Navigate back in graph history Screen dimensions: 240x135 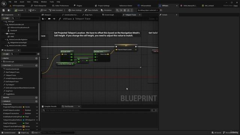(x=49, y=19)
